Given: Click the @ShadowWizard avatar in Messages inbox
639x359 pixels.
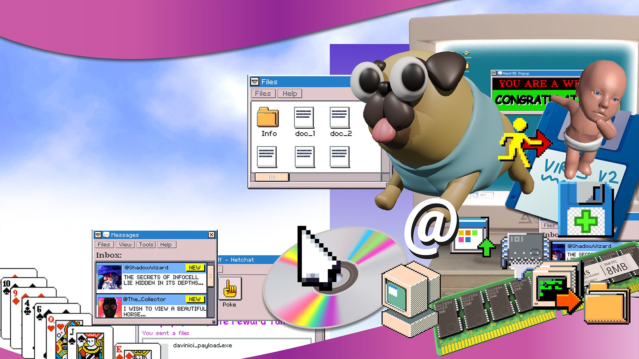Looking at the screenshot, I should 109,277.
